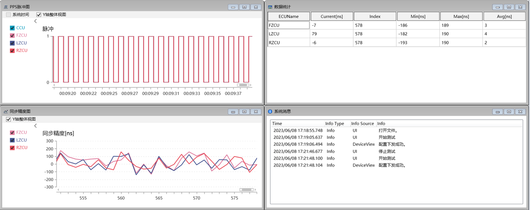Click the 数据统计 panel title icon
The image size is (530, 210).
270,7
